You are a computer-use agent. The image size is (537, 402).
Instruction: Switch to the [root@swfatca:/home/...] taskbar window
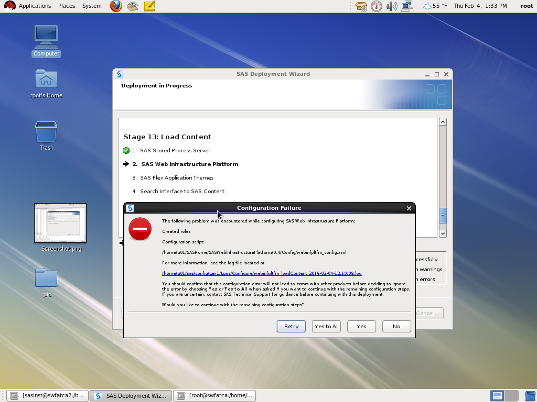[214, 396]
